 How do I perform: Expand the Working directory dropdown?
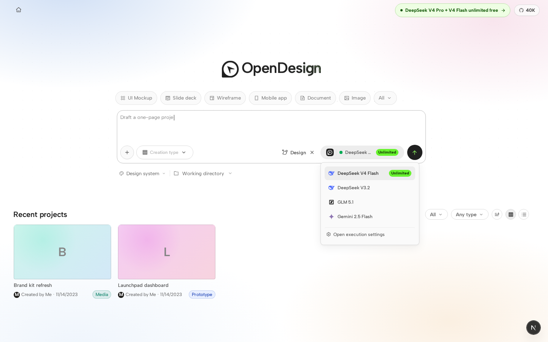click(203, 174)
